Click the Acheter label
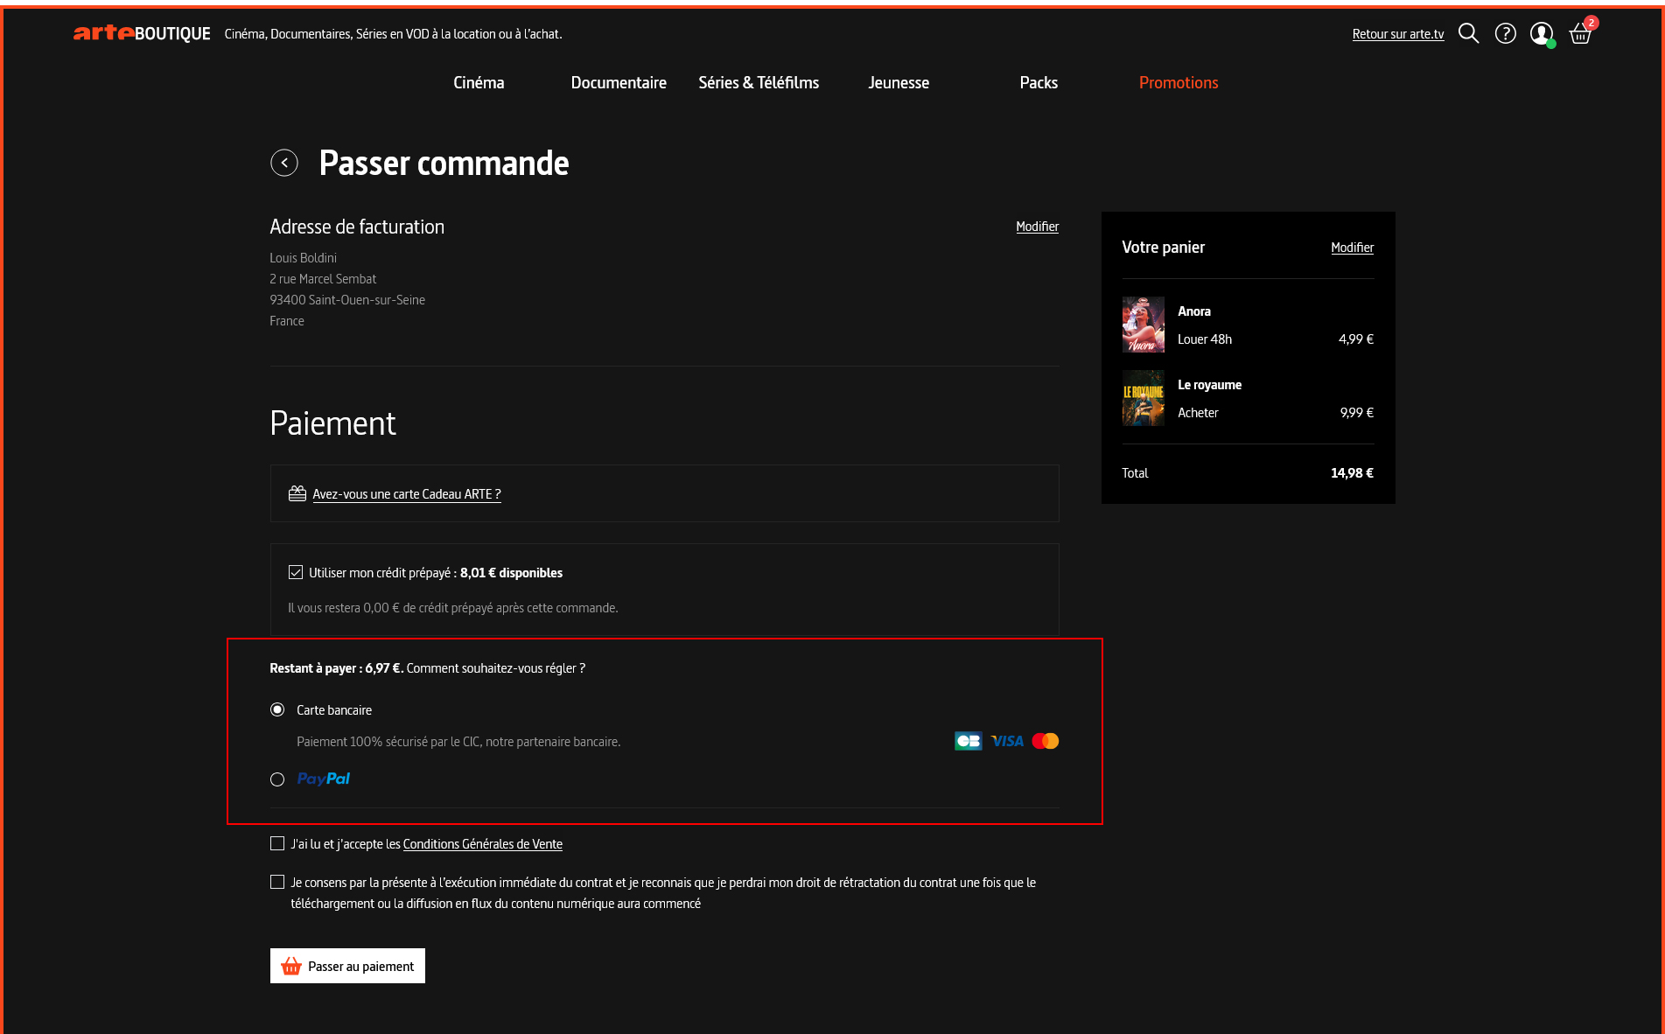The width and height of the screenshot is (1665, 1034). [1198, 413]
